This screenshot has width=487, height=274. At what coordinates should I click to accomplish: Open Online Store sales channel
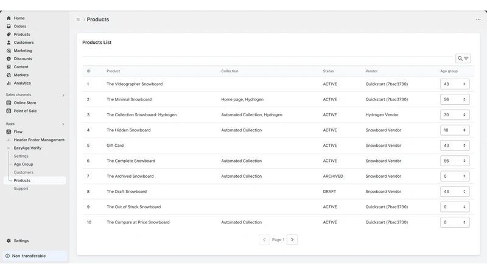pos(25,102)
